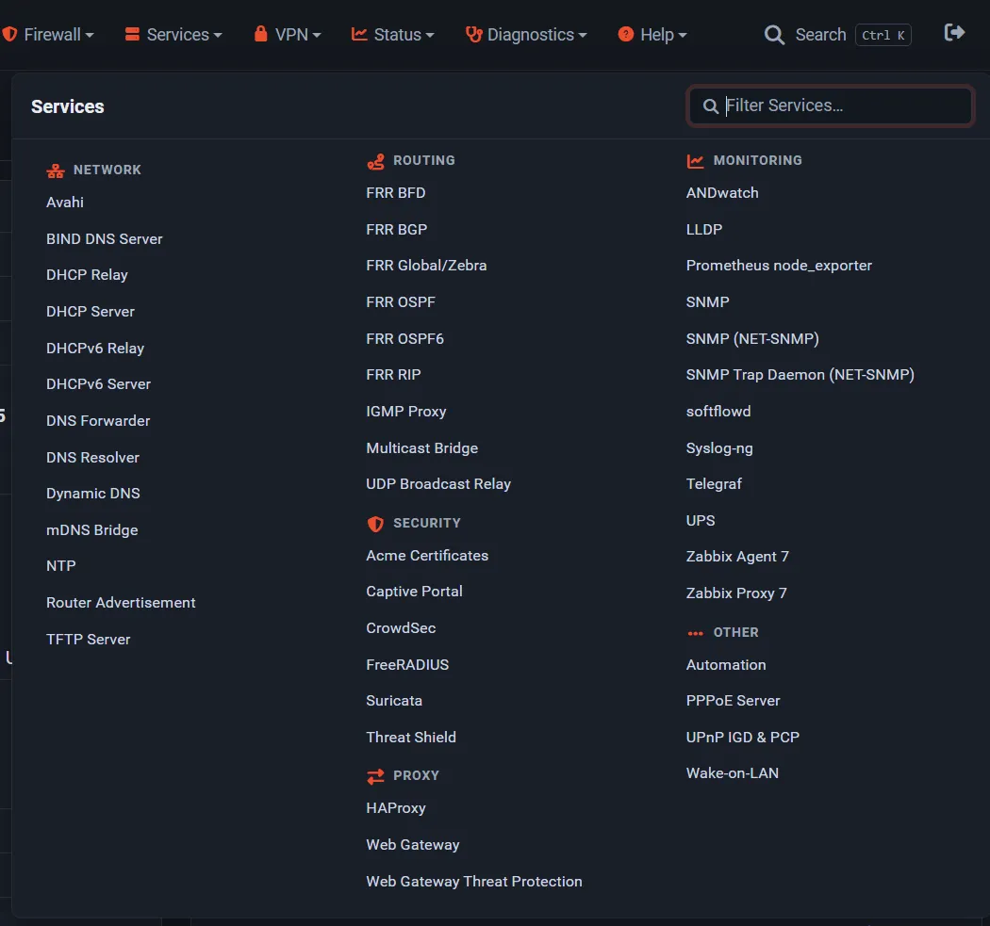The height and width of the screenshot is (926, 990).
Task: Open Acme Certificates
Action: tap(427, 556)
